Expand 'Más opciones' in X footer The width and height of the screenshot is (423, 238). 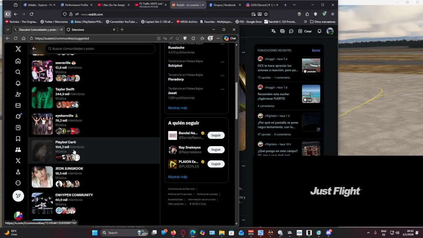tap(177, 204)
